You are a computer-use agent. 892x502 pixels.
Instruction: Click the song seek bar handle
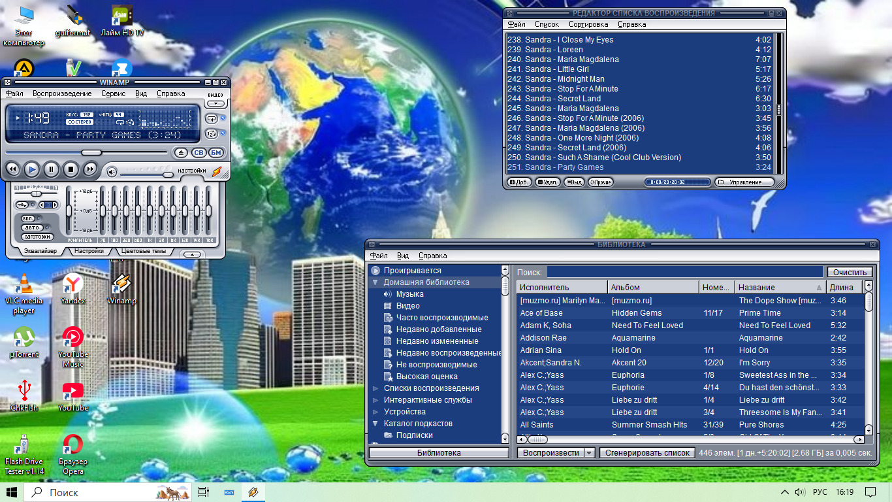coord(91,152)
